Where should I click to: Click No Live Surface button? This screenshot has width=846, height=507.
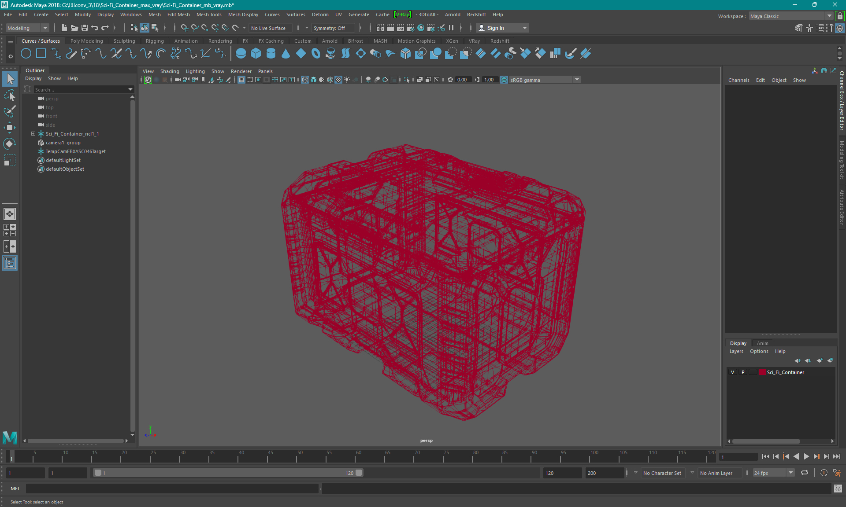(270, 28)
